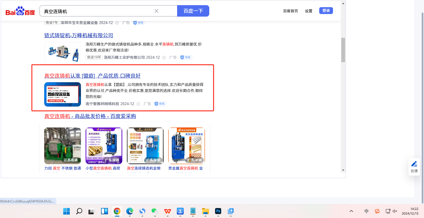Open the orange-bordered 真空连续铸造机 product image
This screenshot has height=218, width=424.
[187, 146]
